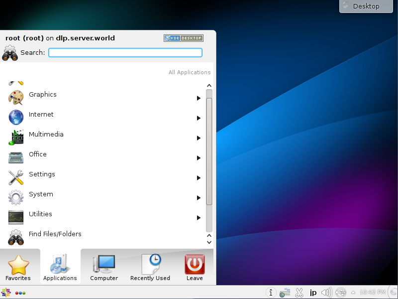Switch to the Favorites tab
The width and height of the screenshot is (398, 299).
click(x=18, y=266)
